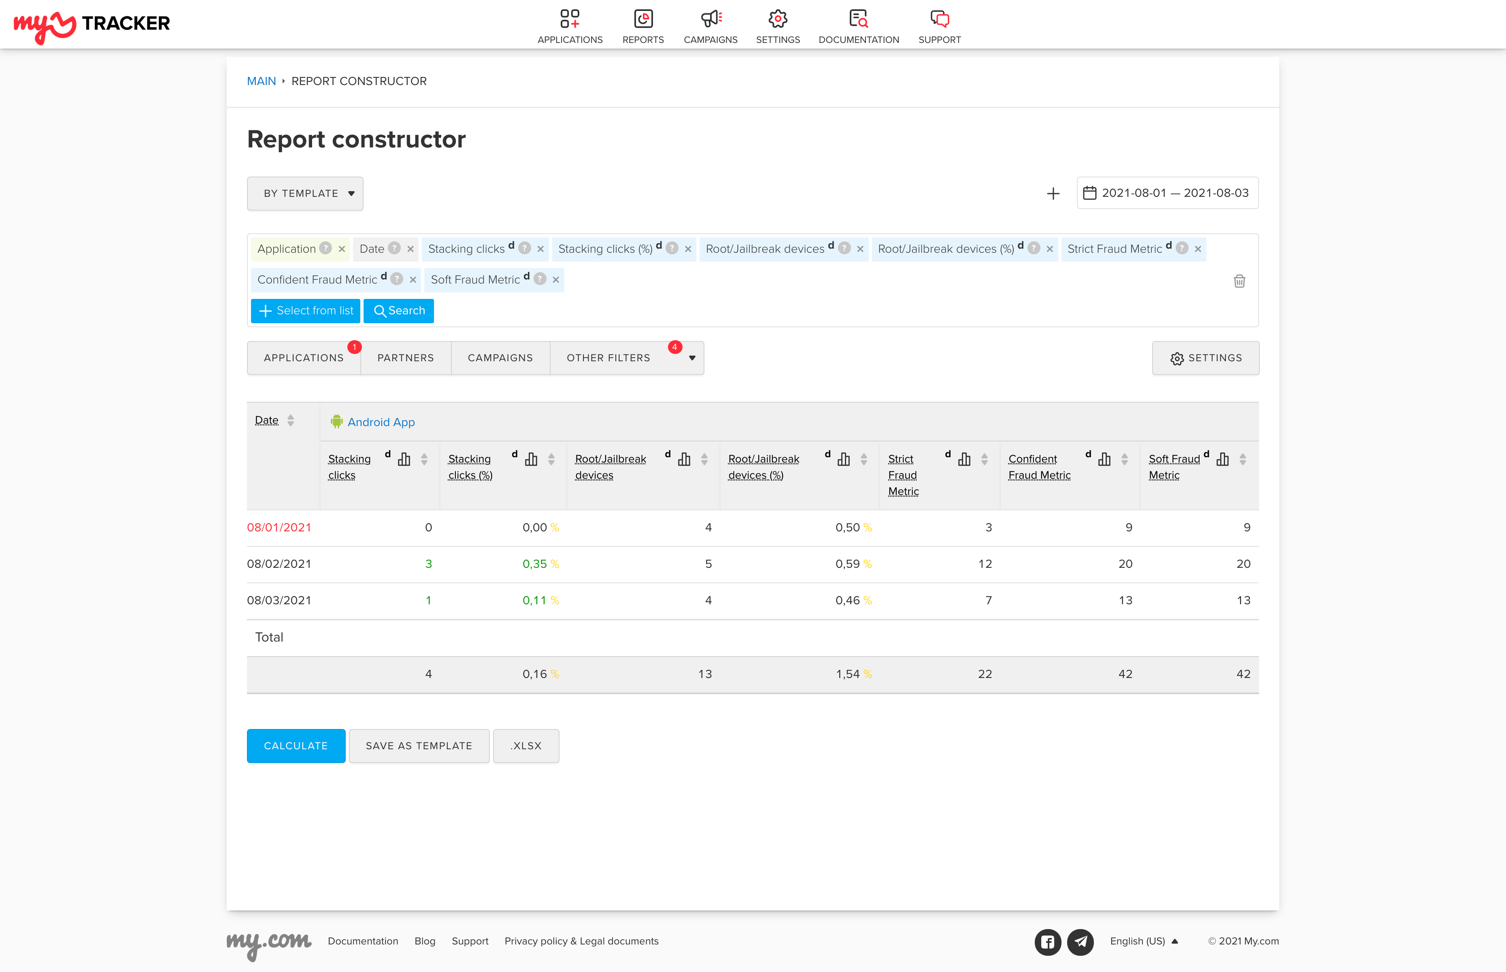
Task: Go to Main in breadcrumb
Action: (x=261, y=81)
